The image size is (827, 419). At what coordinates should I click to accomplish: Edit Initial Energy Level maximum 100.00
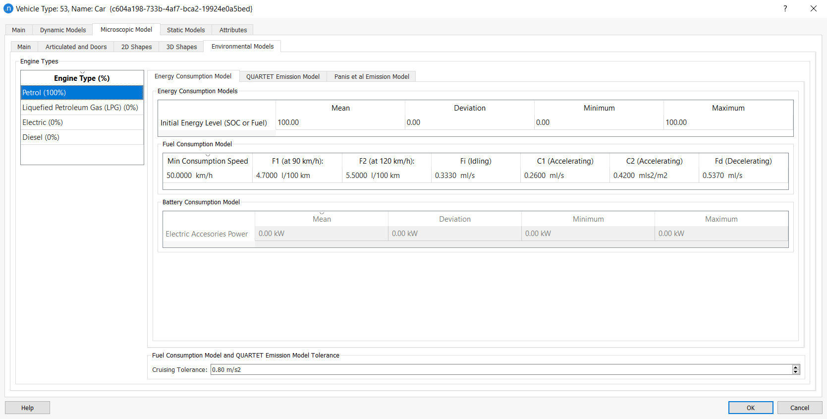(728, 122)
